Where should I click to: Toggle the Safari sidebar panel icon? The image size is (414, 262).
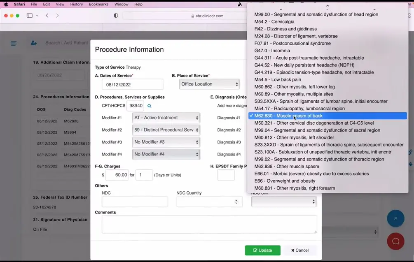pos(29,15)
